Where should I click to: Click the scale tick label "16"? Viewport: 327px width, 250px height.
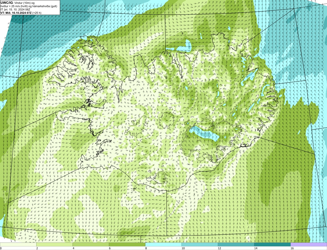coord(292,248)
